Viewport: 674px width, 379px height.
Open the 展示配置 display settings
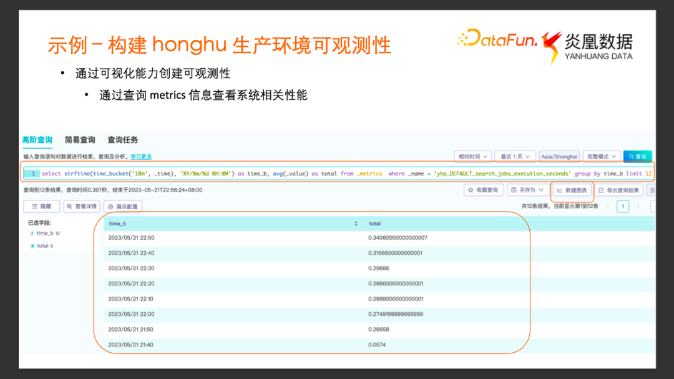(123, 207)
